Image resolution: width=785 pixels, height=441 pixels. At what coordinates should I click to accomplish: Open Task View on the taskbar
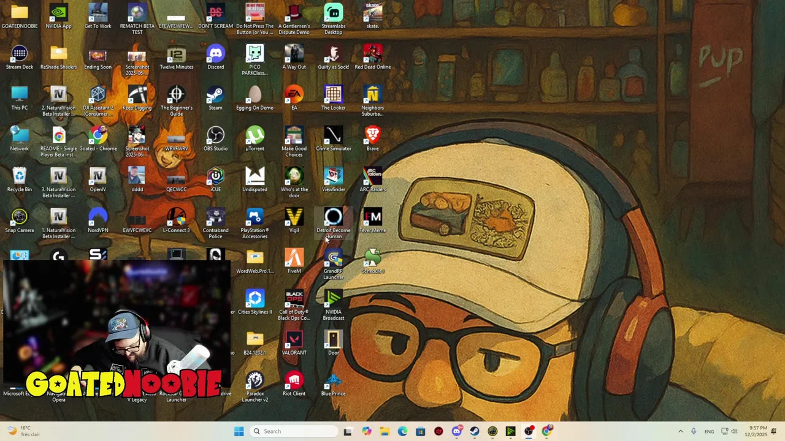(x=348, y=431)
